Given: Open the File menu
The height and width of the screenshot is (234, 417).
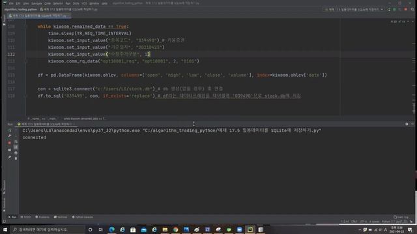Looking at the screenshot, I should (11, 3).
